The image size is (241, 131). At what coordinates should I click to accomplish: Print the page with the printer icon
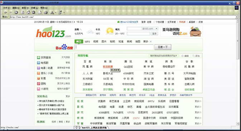pos(45,12)
